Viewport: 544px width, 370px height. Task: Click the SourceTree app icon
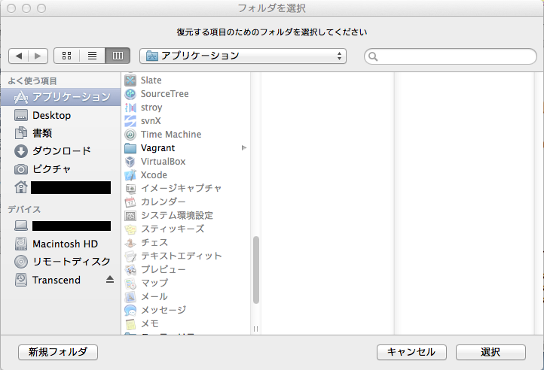pos(130,94)
